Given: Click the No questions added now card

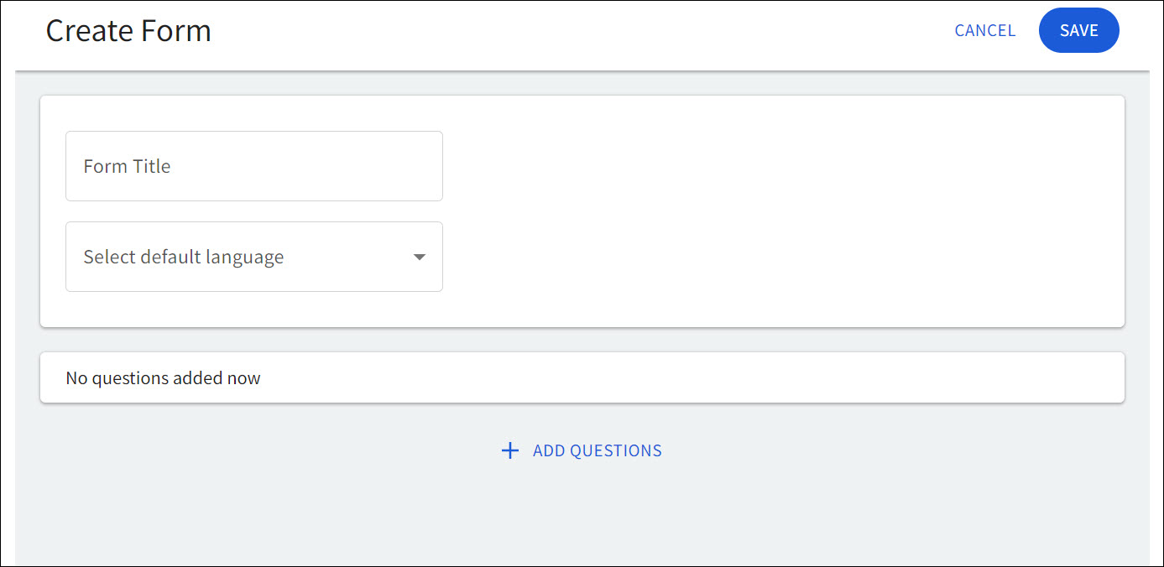Looking at the screenshot, I should (x=582, y=377).
